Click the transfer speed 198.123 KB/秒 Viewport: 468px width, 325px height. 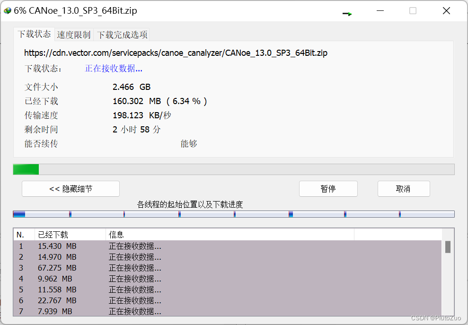pos(142,115)
